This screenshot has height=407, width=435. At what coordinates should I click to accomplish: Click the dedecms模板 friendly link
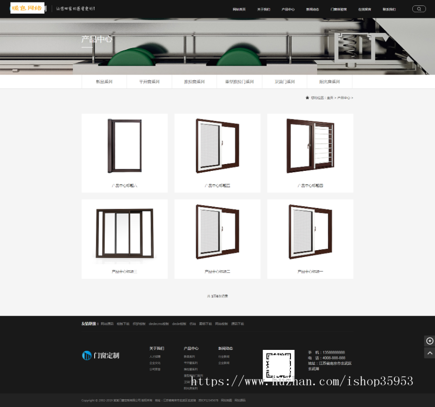[159, 324]
